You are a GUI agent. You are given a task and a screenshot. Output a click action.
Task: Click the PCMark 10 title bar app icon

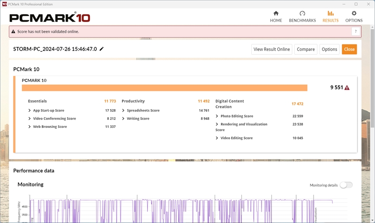[x=4, y=4]
